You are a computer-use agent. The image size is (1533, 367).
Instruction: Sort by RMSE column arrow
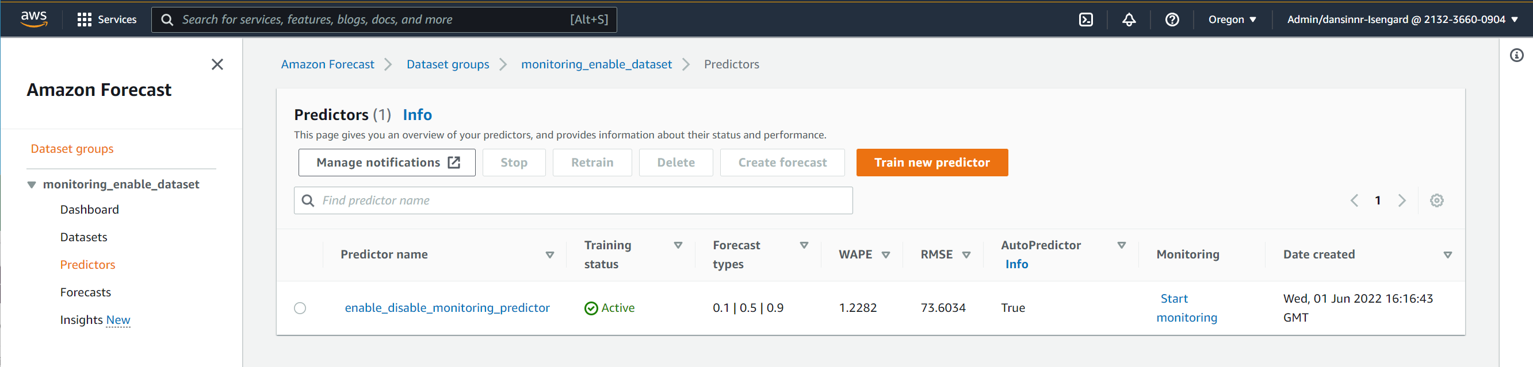tap(966, 255)
